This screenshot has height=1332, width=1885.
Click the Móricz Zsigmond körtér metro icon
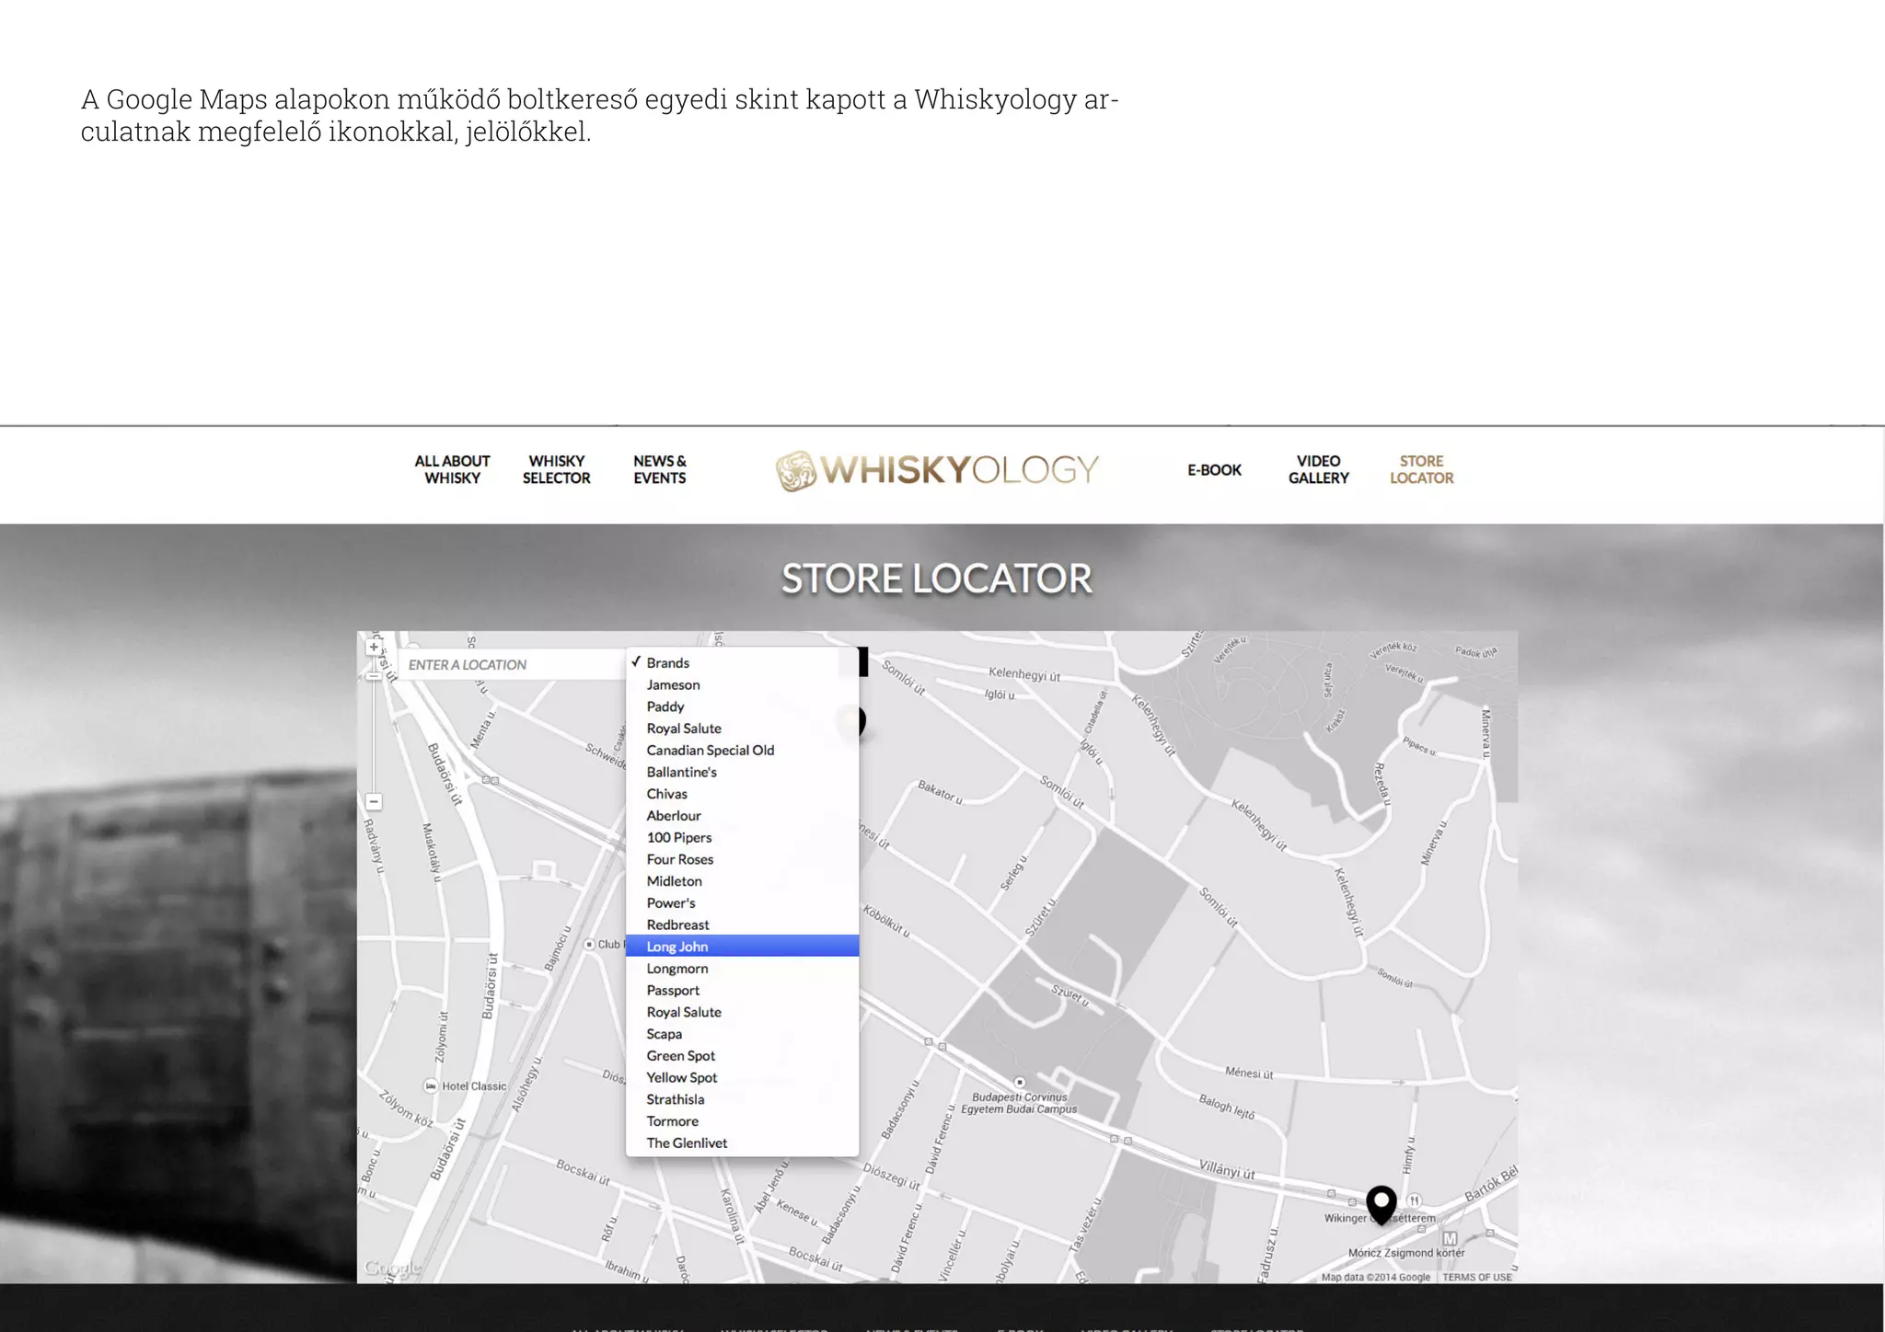point(1450,1238)
